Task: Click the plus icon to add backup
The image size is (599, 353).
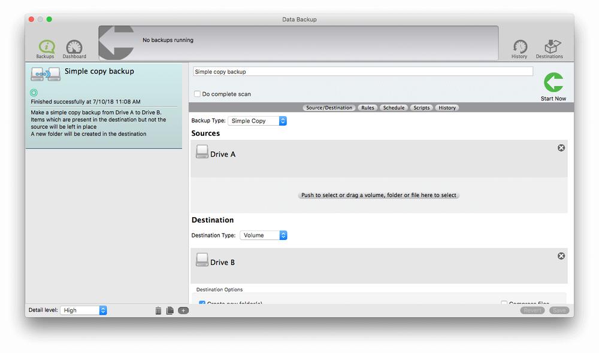Action: click(x=183, y=311)
